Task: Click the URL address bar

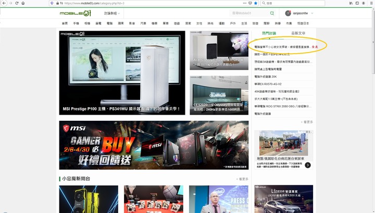Action: [x=153, y=3]
